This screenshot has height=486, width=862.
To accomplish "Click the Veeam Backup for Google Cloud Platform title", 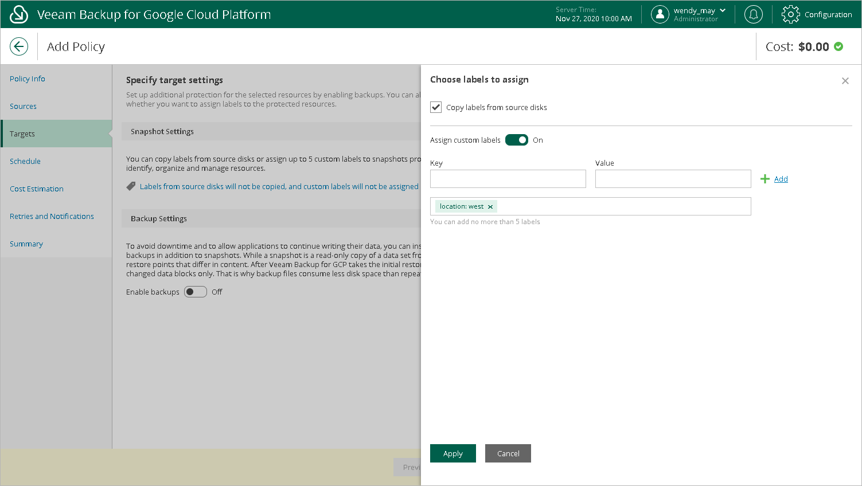I will [x=154, y=14].
